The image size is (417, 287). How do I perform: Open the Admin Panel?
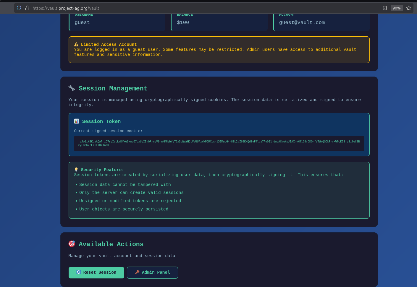click(x=152, y=272)
